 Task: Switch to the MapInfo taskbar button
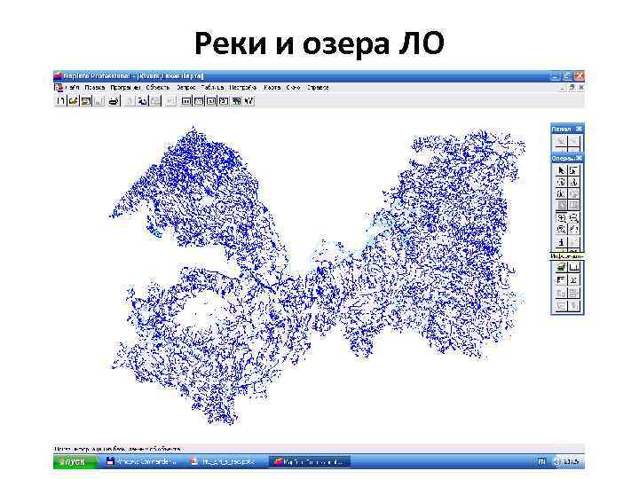click(309, 462)
